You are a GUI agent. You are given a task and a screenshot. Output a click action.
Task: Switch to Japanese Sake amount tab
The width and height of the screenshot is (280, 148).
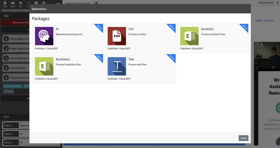[77, 3]
